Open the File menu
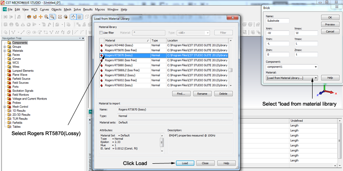This screenshot has height=171, width=343. point(10,9)
